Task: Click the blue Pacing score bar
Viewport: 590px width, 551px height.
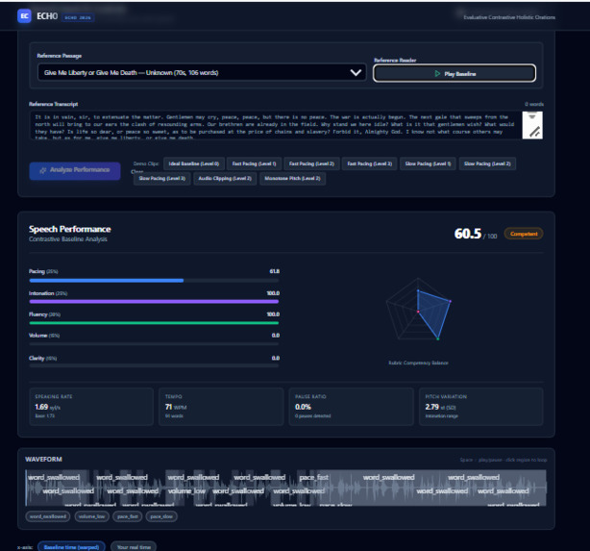Action: click(x=107, y=281)
